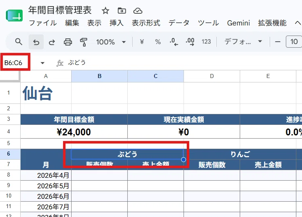
Task: Select column B header
Action: [99, 76]
